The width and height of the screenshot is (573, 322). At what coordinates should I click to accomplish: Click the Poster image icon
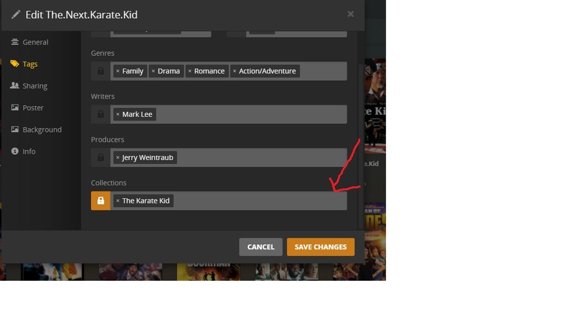(15, 108)
